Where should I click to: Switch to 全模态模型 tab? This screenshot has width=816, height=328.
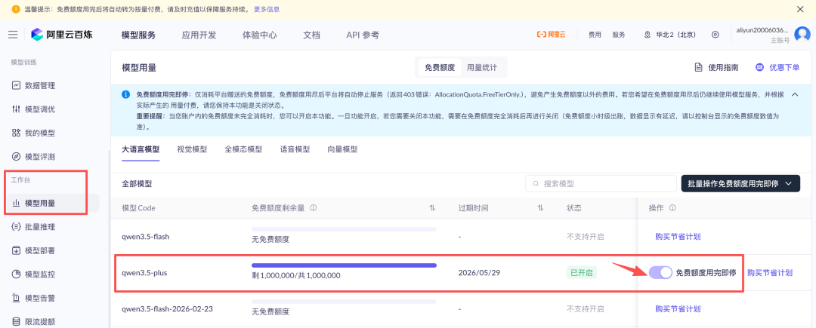243,149
